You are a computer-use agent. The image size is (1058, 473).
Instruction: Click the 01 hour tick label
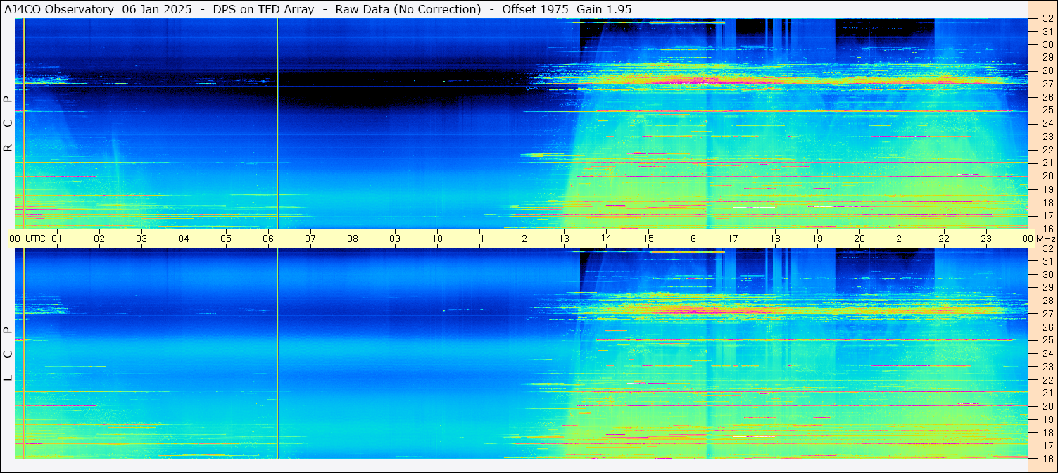click(57, 239)
